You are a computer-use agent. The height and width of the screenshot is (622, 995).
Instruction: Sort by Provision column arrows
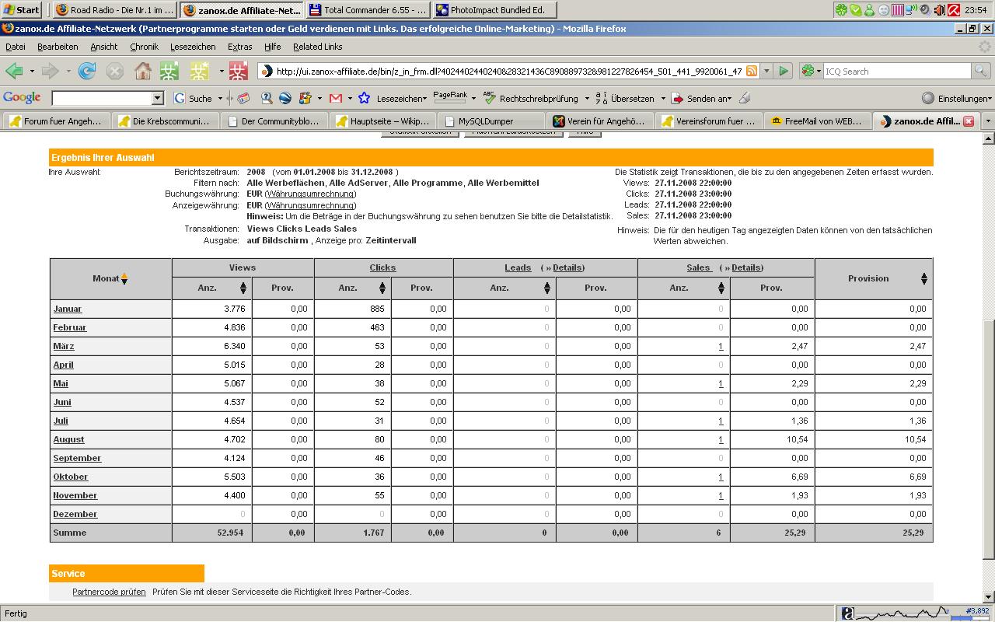(x=923, y=279)
